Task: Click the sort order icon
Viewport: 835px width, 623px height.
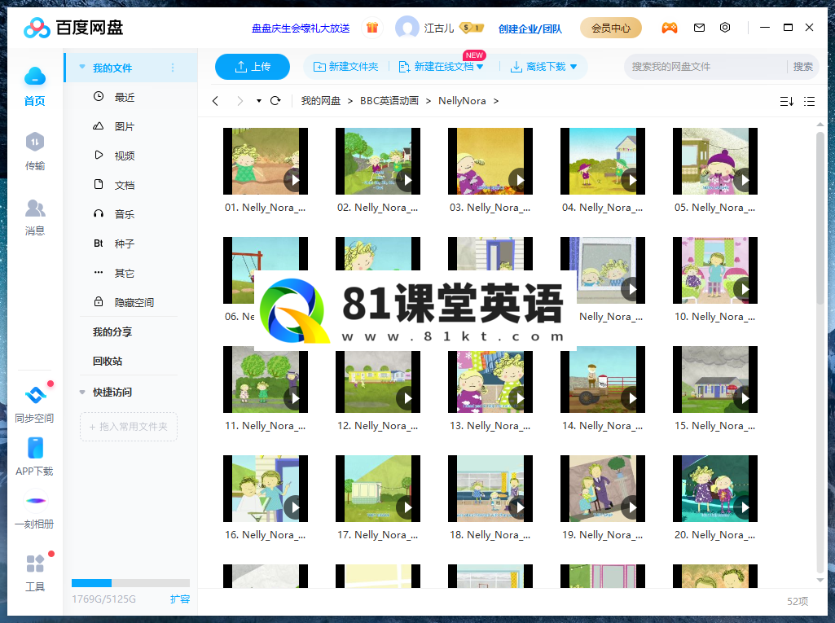Action: click(x=787, y=101)
